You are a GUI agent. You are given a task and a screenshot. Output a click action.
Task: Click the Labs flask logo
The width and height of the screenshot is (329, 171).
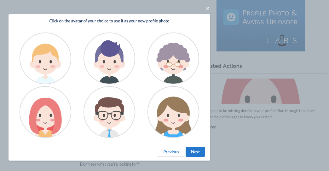click(x=282, y=41)
